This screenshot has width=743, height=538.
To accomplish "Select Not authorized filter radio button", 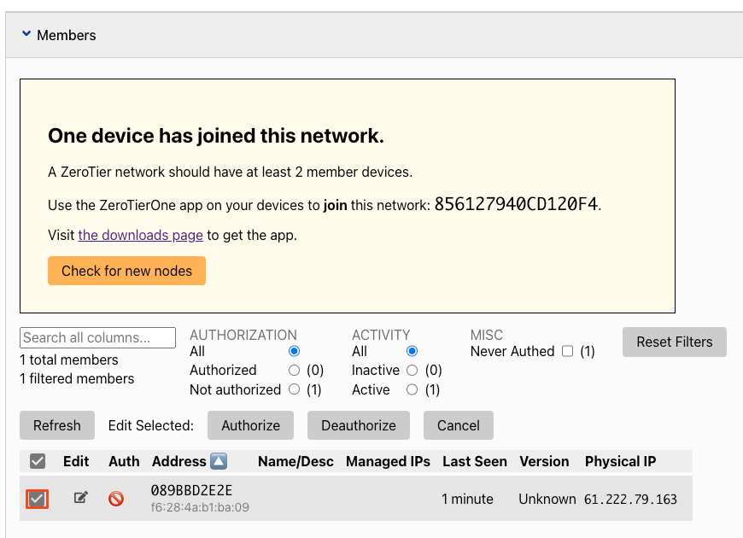I will click(x=294, y=389).
